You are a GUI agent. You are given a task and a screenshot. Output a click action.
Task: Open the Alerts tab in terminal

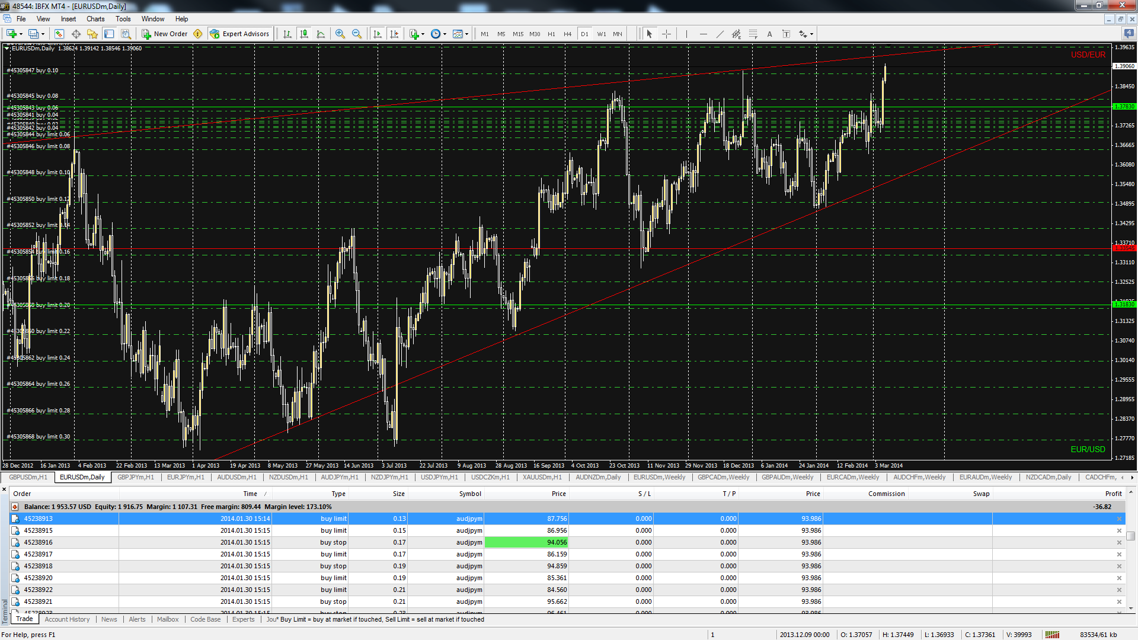[x=137, y=619]
